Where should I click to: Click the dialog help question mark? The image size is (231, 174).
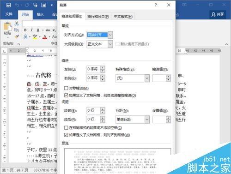(156, 5)
